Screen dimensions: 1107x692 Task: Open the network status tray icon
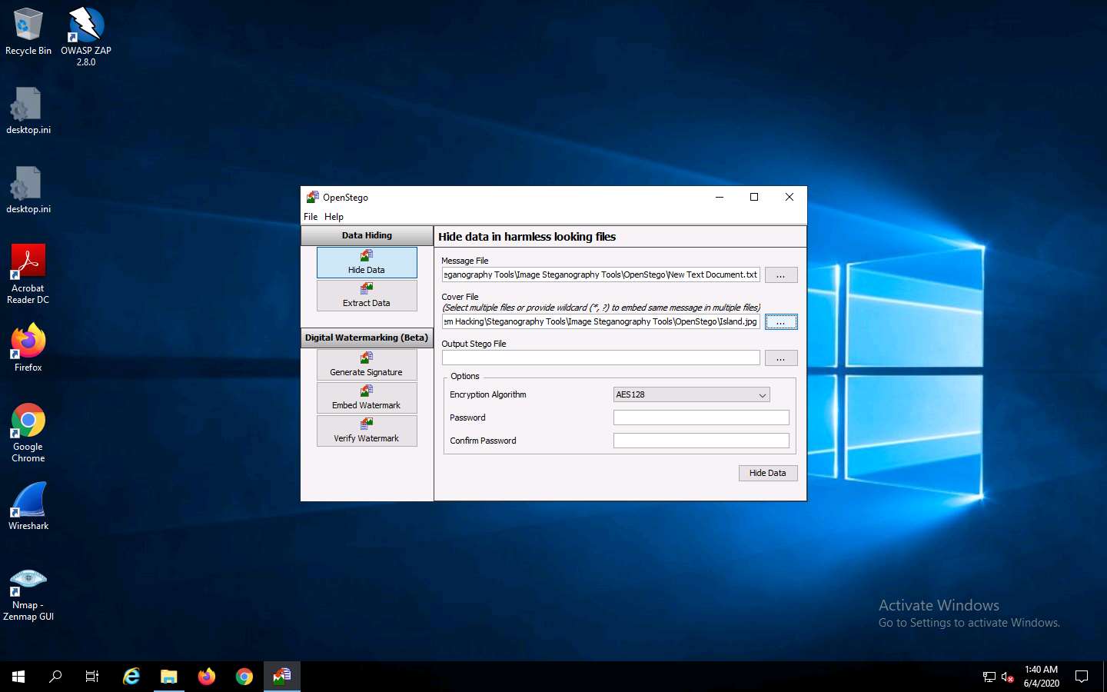pyautogui.click(x=989, y=677)
